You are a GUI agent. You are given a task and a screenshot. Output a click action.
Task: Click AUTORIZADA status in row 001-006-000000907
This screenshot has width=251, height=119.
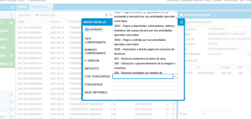tap(144, 114)
